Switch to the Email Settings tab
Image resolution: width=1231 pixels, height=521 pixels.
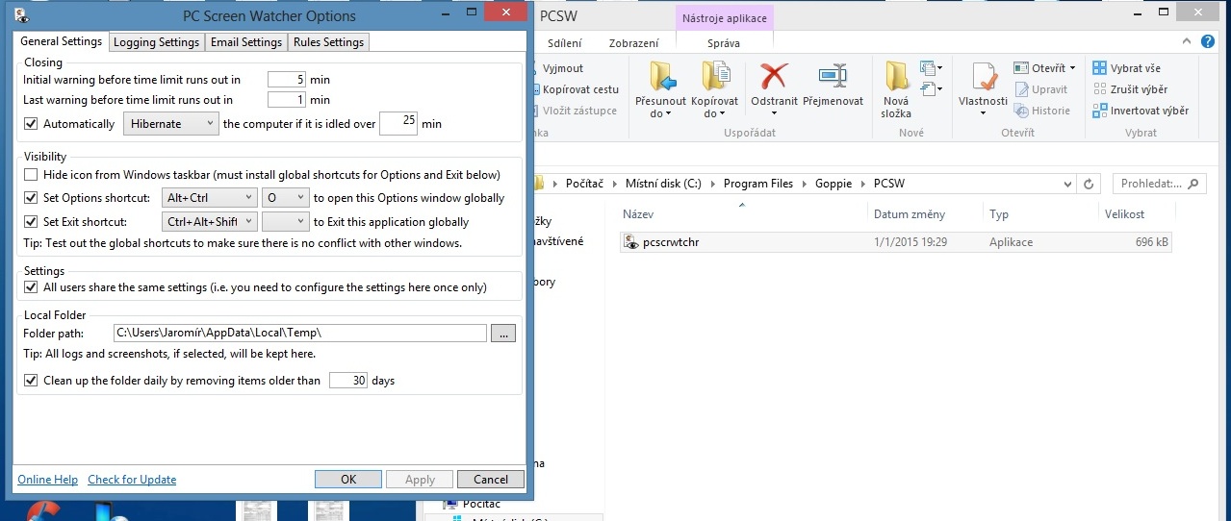[x=246, y=42]
